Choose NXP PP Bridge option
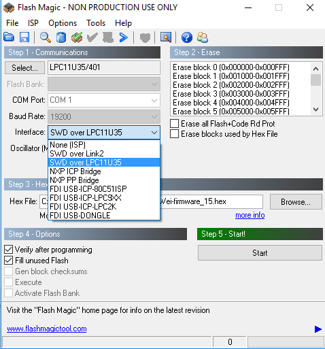 104,180
